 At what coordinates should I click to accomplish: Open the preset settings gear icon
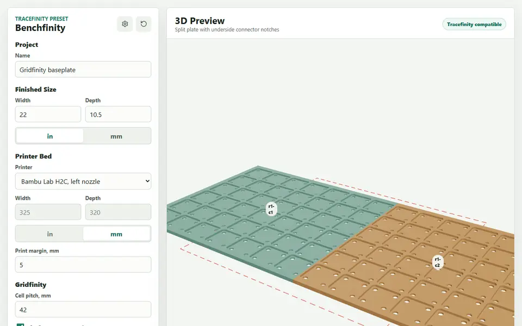click(125, 24)
